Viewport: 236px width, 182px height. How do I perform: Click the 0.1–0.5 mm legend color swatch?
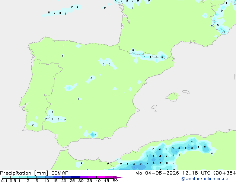tap(6, 177)
